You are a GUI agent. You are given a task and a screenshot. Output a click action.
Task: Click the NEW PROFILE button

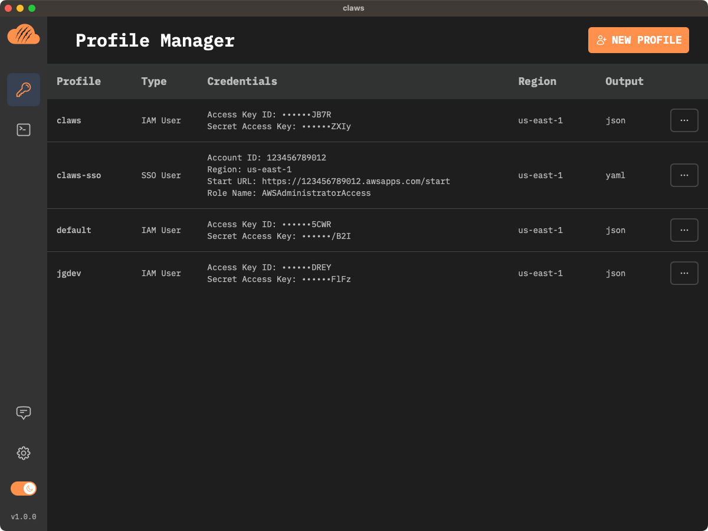click(638, 40)
